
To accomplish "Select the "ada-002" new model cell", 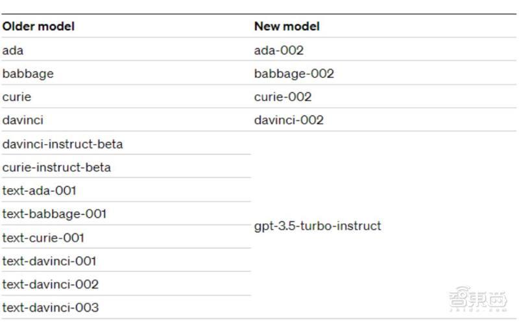I will point(278,50).
